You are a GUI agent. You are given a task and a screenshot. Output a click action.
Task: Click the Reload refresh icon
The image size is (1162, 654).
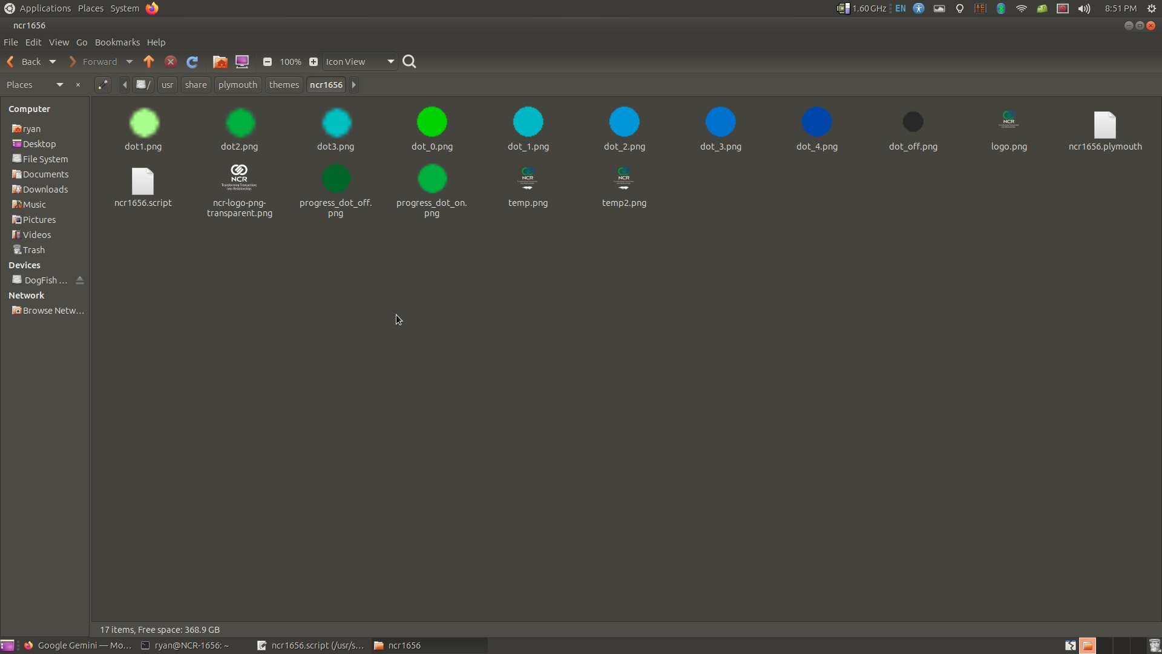tap(192, 62)
